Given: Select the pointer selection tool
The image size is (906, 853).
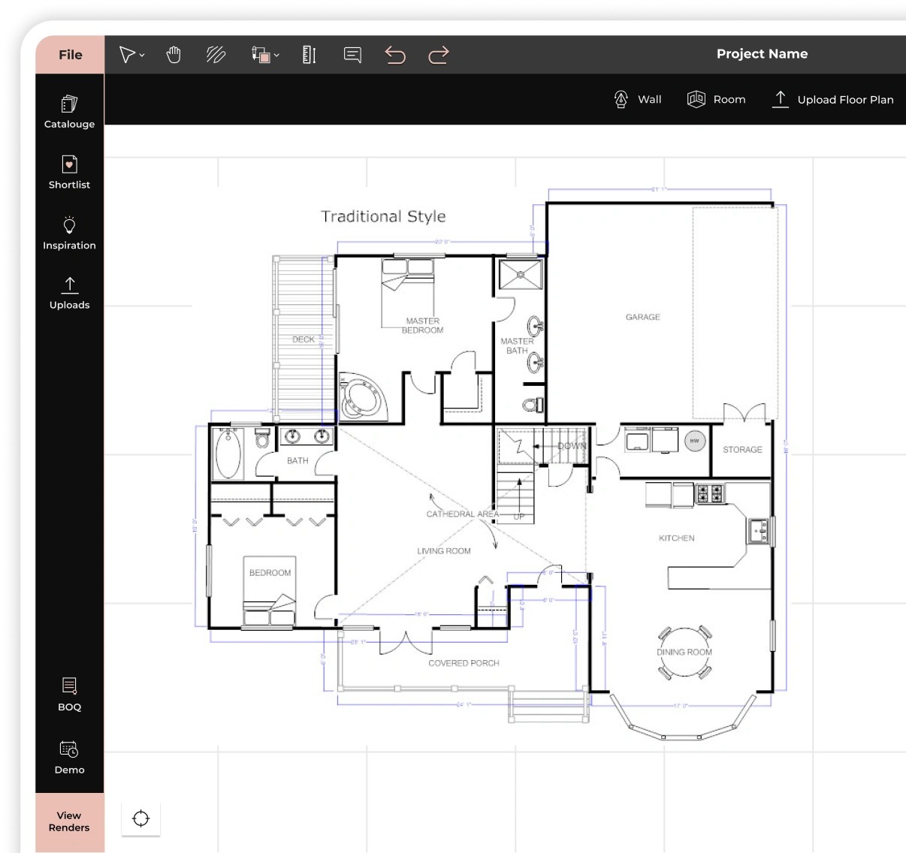Looking at the screenshot, I should click(x=127, y=55).
